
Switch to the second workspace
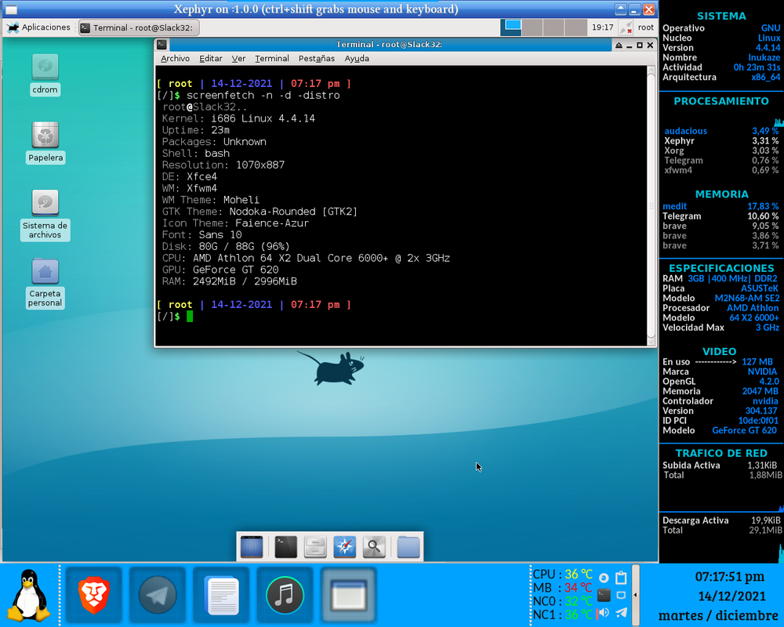point(532,27)
